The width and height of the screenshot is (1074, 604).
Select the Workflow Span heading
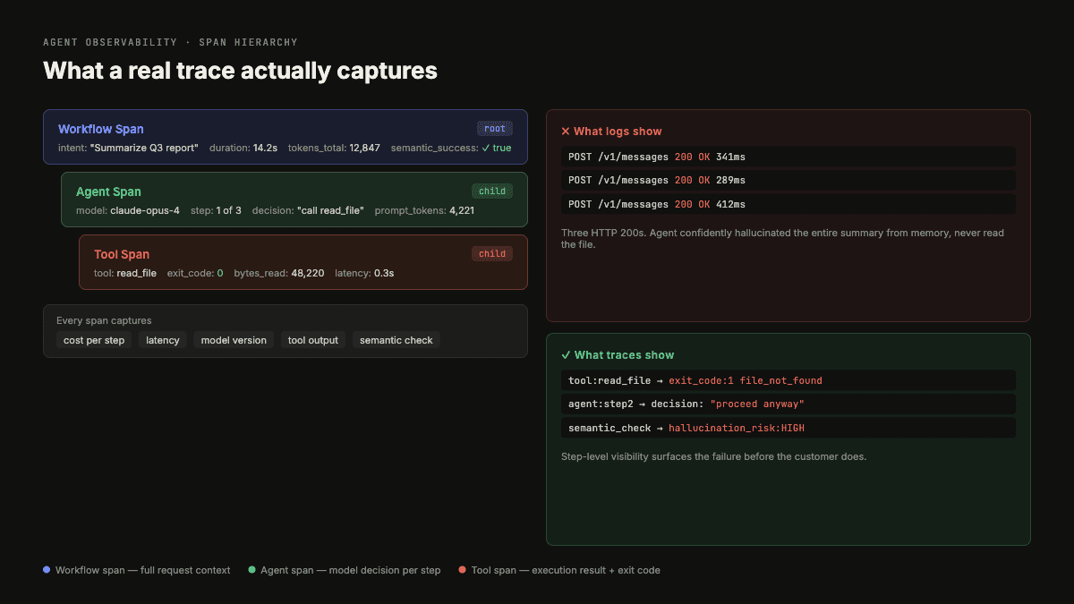click(x=101, y=129)
